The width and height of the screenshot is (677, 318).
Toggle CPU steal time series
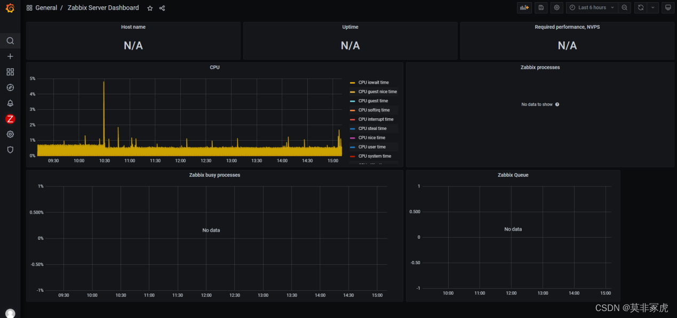coord(372,128)
